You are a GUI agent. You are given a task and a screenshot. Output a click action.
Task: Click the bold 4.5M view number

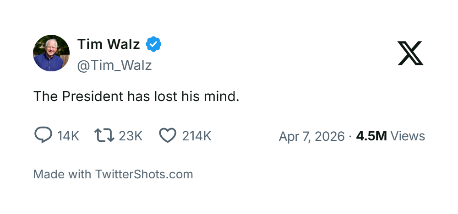[371, 136]
